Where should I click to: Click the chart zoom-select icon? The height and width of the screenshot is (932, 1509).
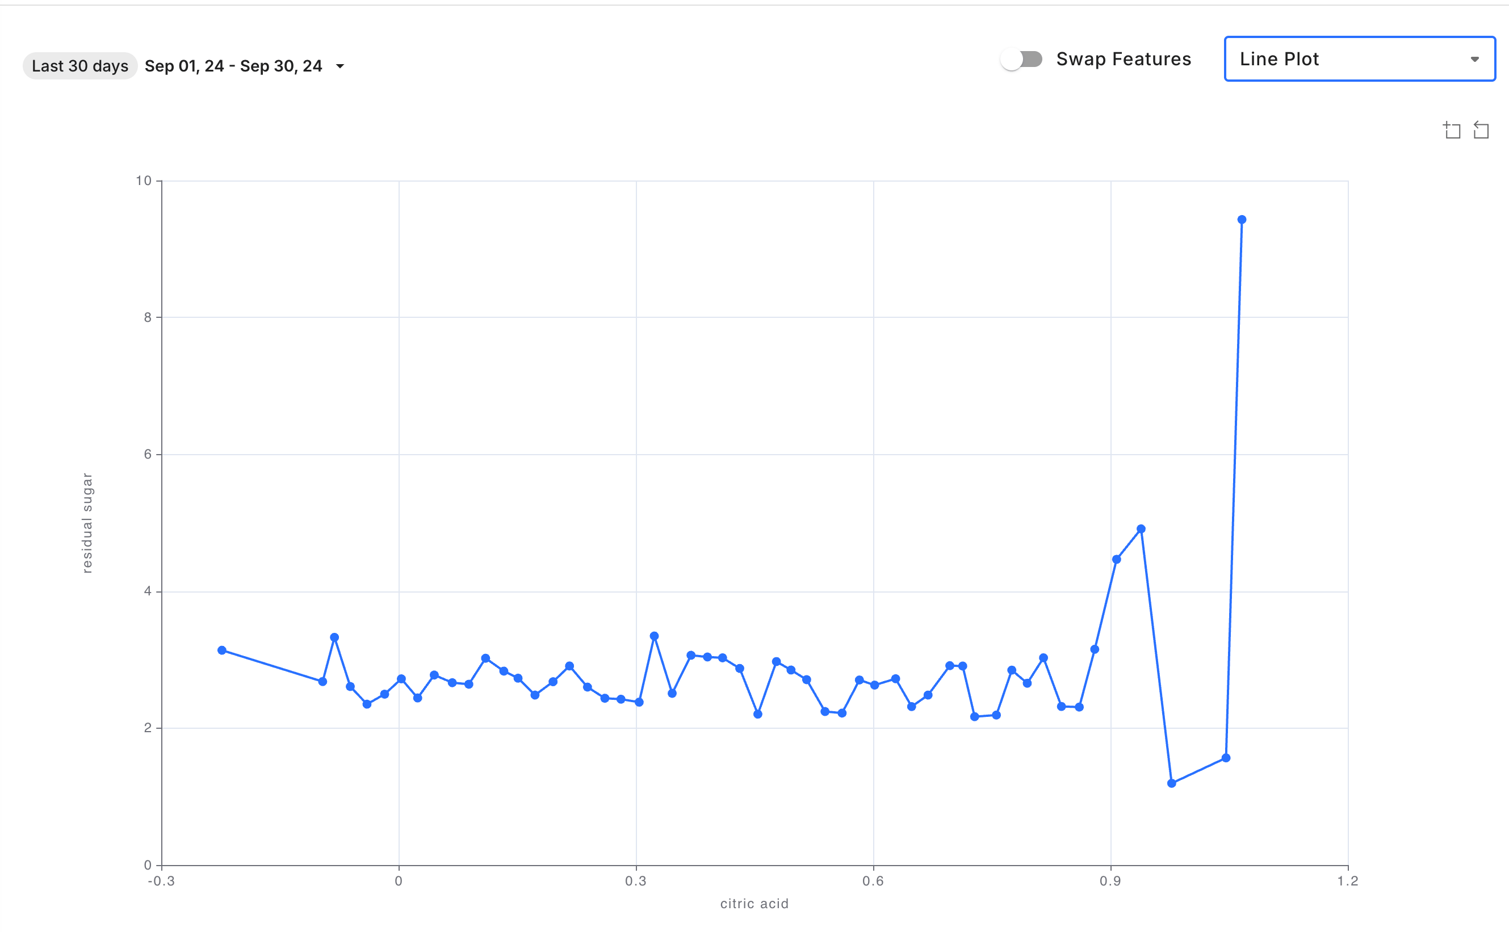pos(1452,130)
